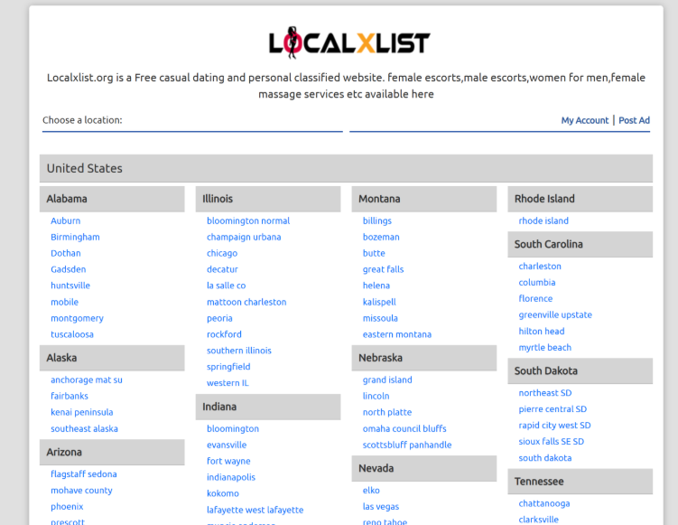Select scottsbluff panhandle
The height and width of the screenshot is (525, 678).
407,445
